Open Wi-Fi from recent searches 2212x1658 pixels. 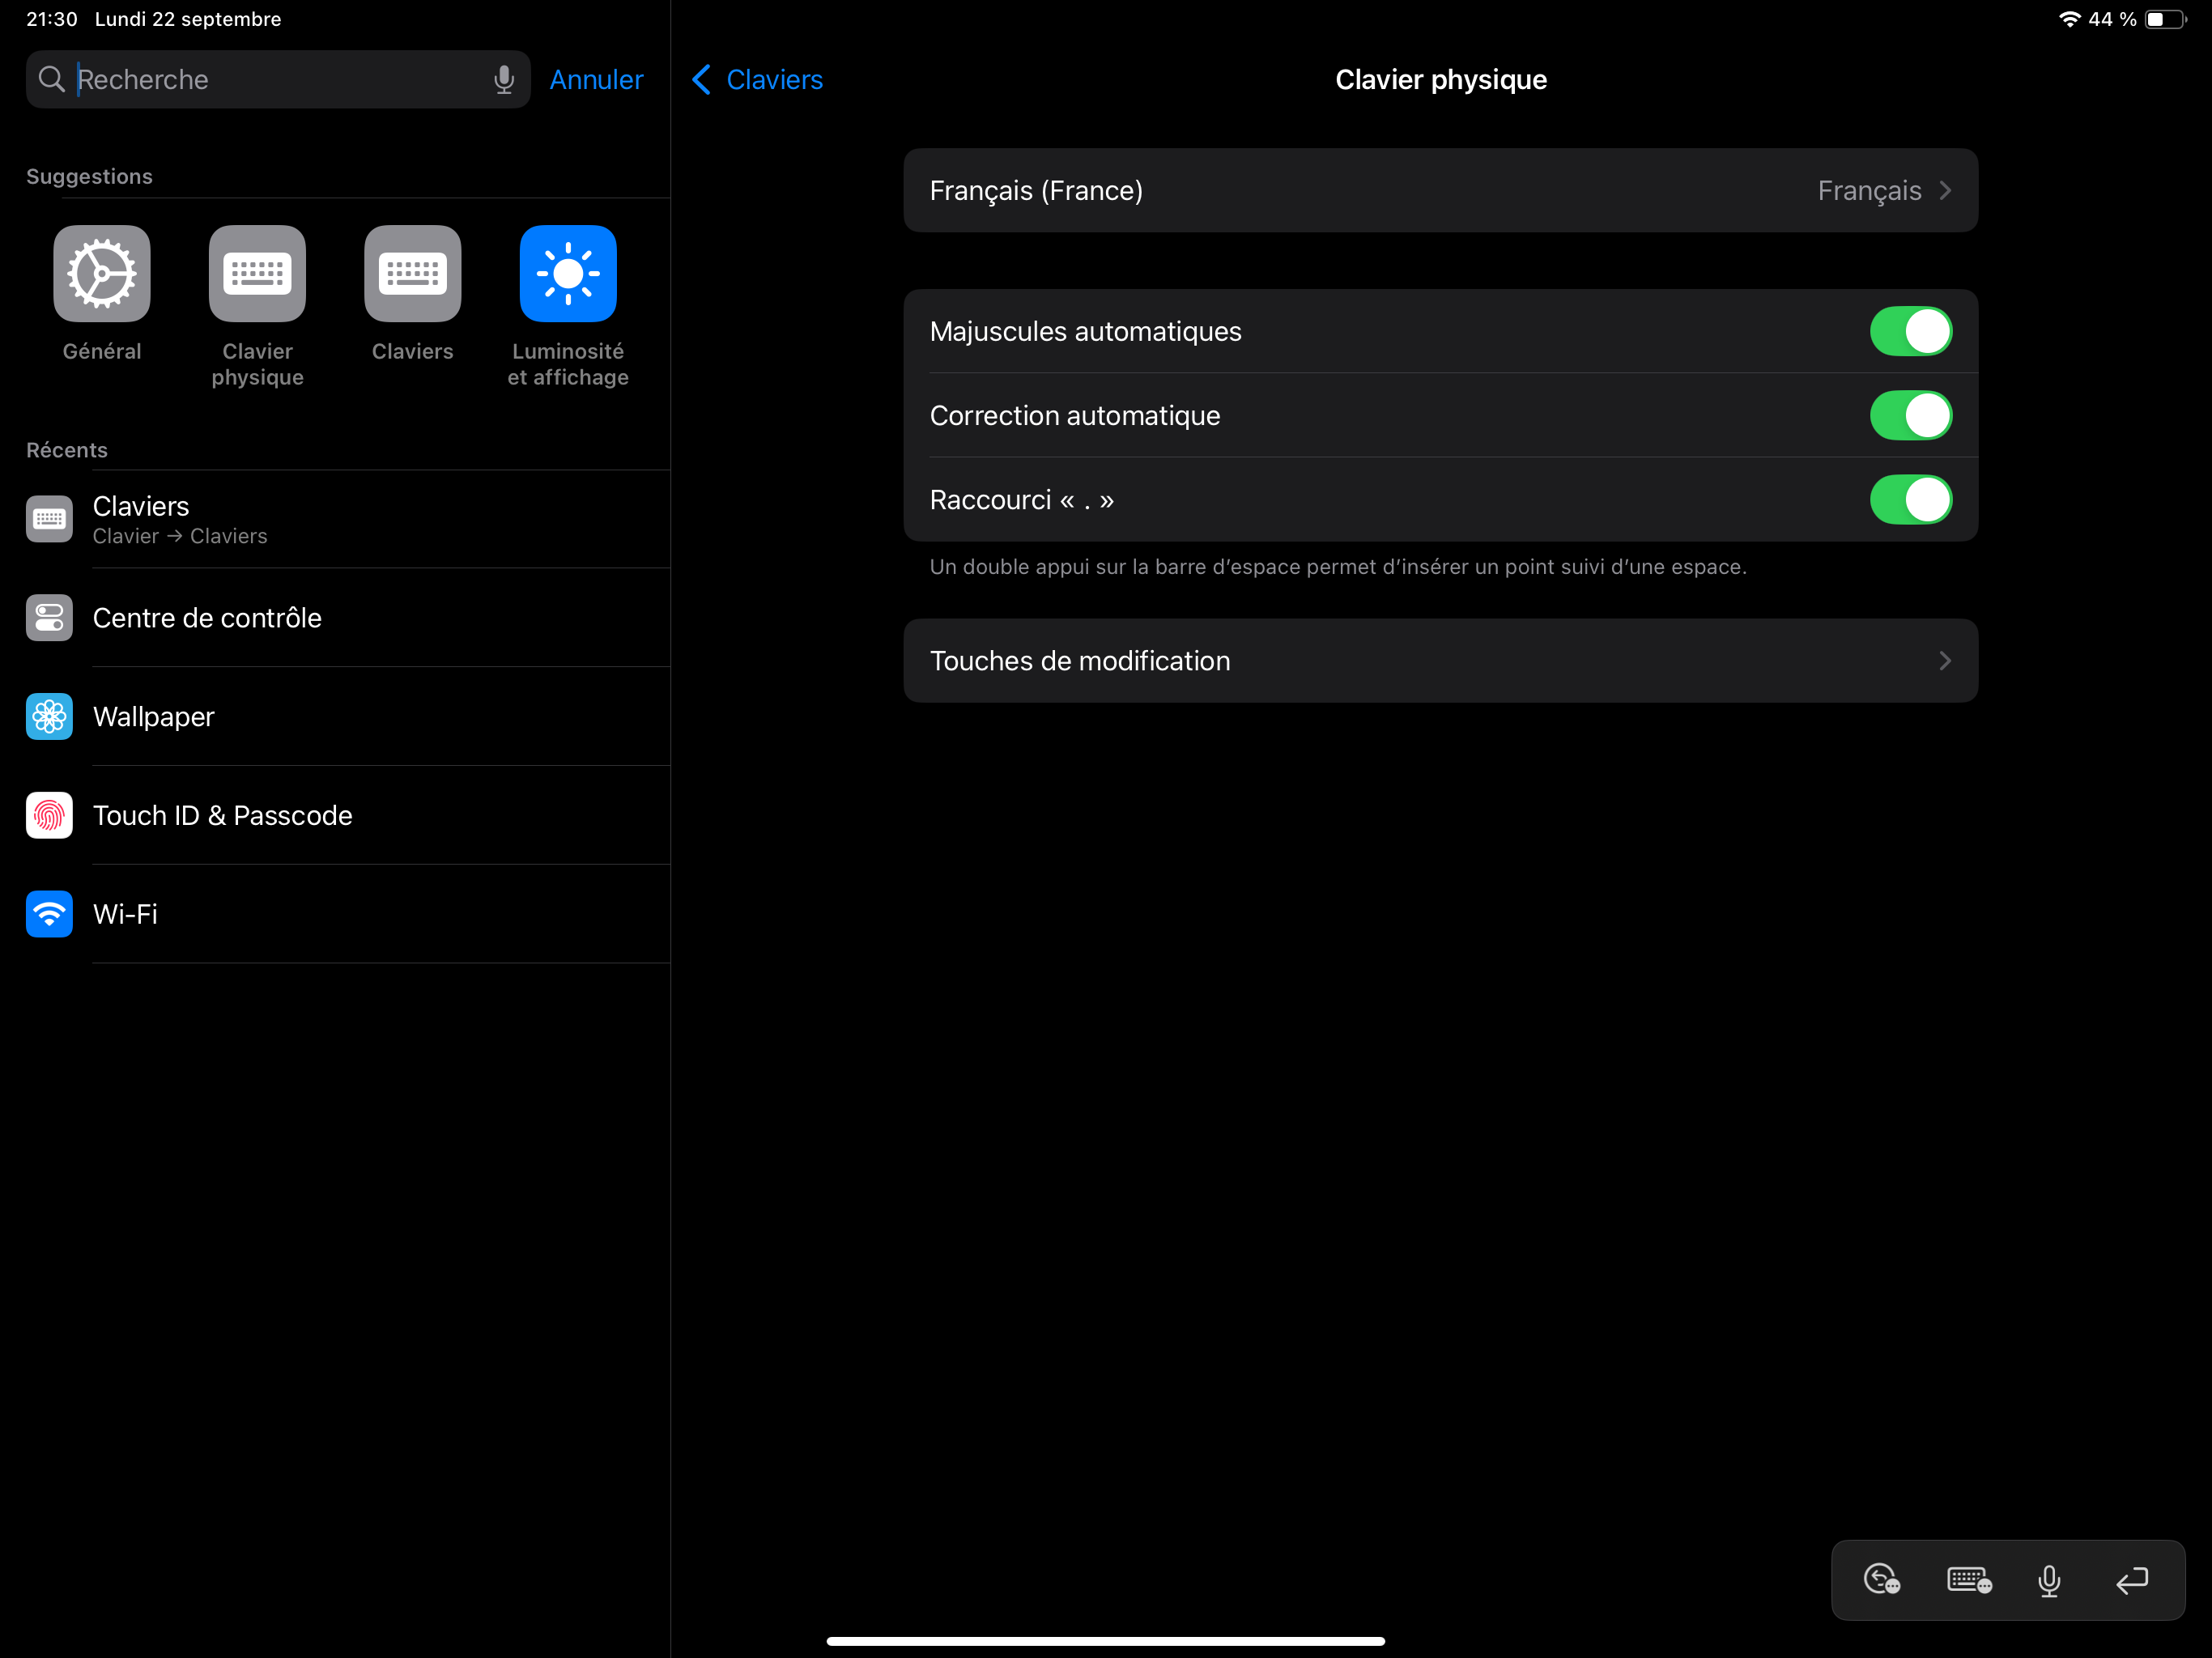125,914
